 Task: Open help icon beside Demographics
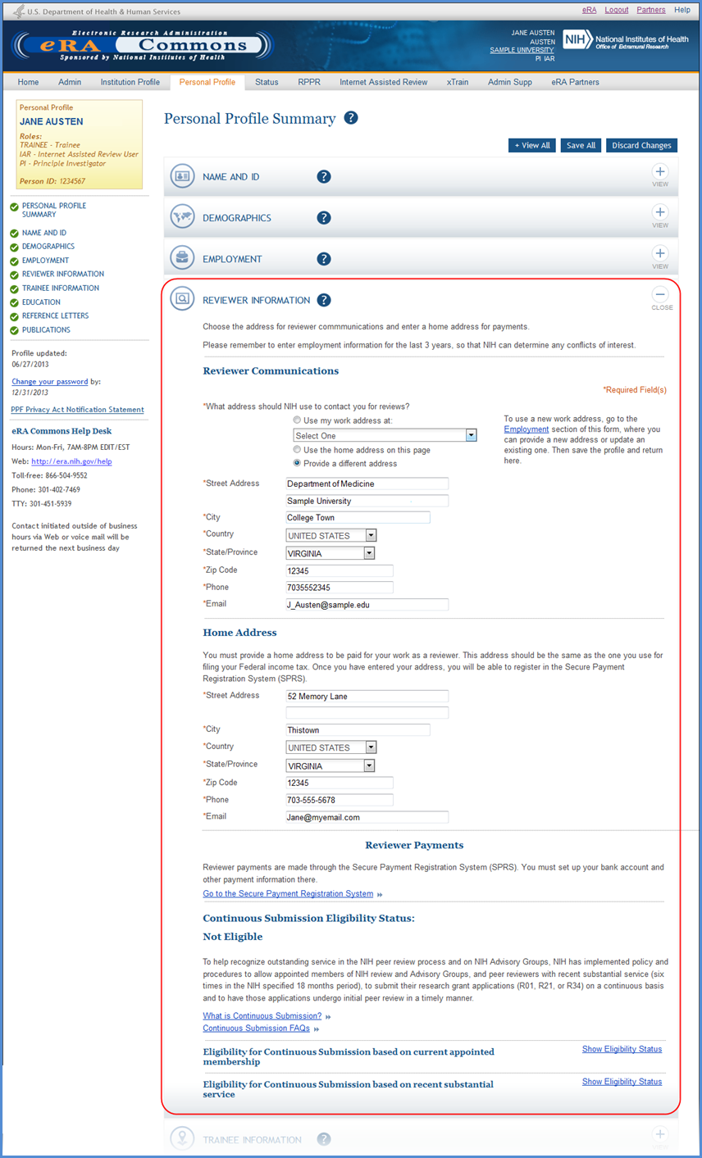[324, 218]
